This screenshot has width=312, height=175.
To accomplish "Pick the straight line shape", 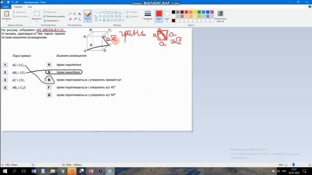I will pyautogui.click(x=97, y=13).
